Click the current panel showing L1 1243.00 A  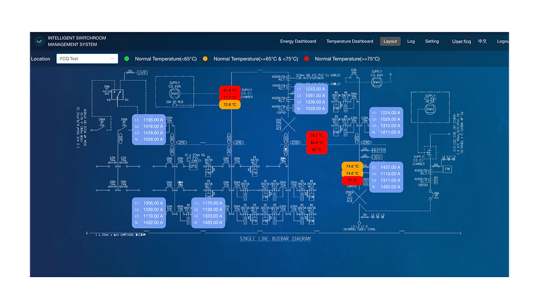[x=311, y=98]
